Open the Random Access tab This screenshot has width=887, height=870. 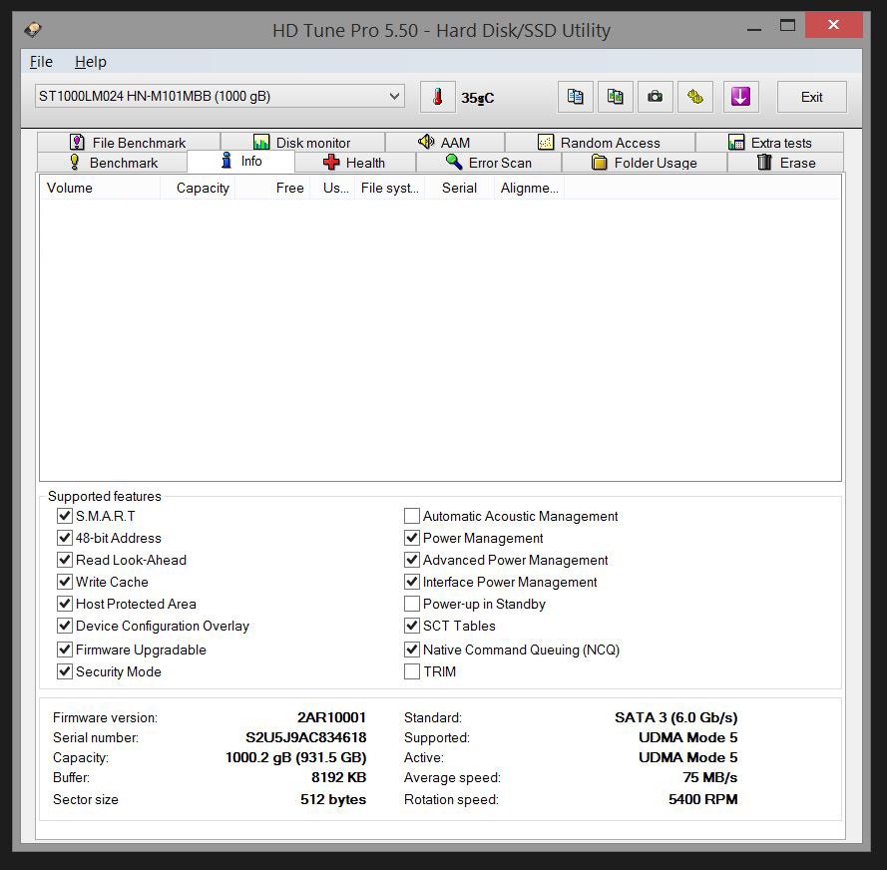pyautogui.click(x=600, y=142)
